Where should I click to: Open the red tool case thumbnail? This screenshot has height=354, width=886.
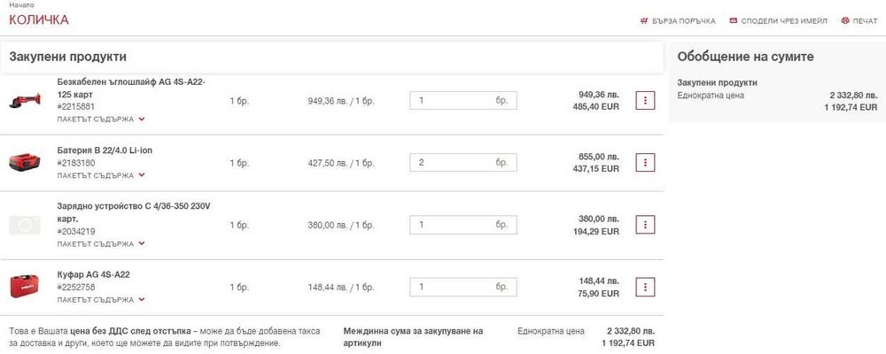tap(25, 287)
